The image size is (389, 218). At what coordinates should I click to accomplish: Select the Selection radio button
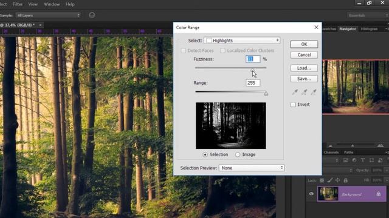(x=205, y=155)
